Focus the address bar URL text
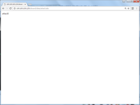140x105 pixels. click(32, 8)
